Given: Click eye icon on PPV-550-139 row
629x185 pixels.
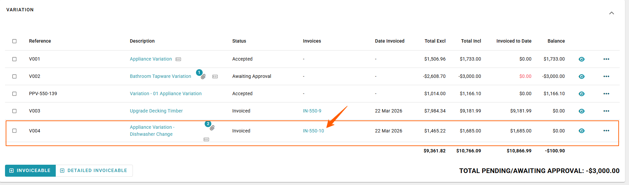Looking at the screenshot, I should [x=581, y=94].
